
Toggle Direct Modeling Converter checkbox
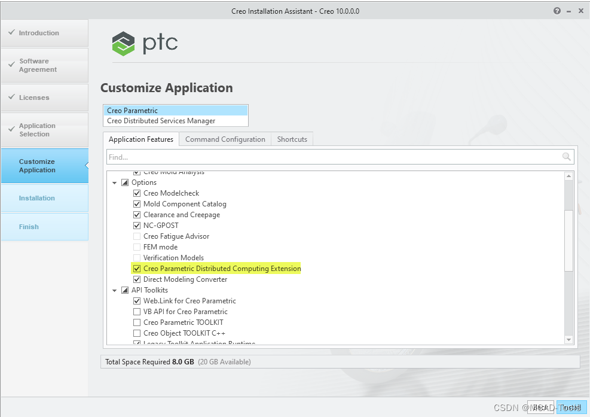tap(137, 279)
